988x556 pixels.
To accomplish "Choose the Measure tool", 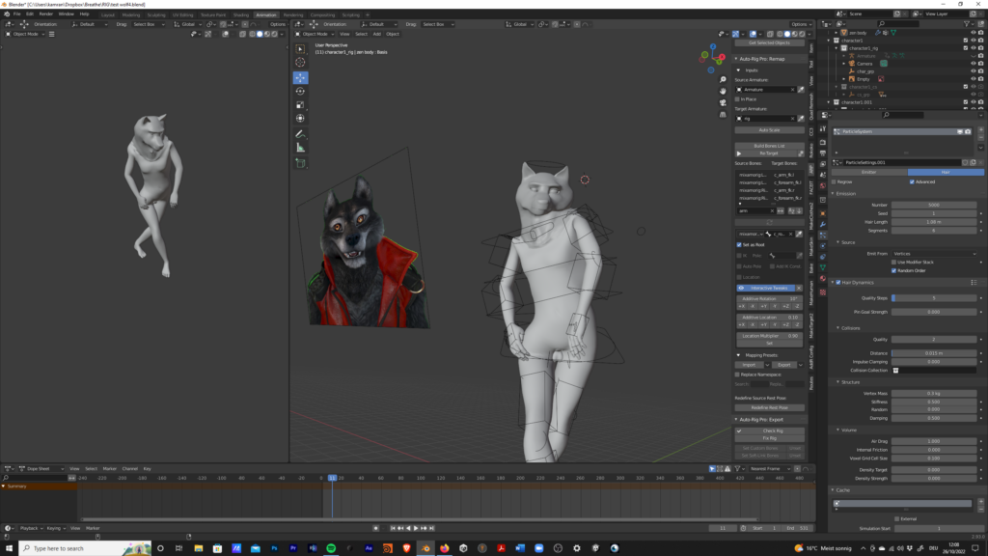I will click(x=301, y=148).
